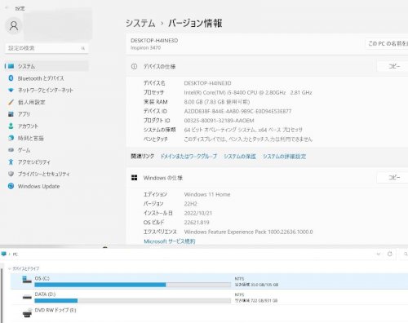Select the プロダクト ID value 00325-80091

(x=219, y=121)
